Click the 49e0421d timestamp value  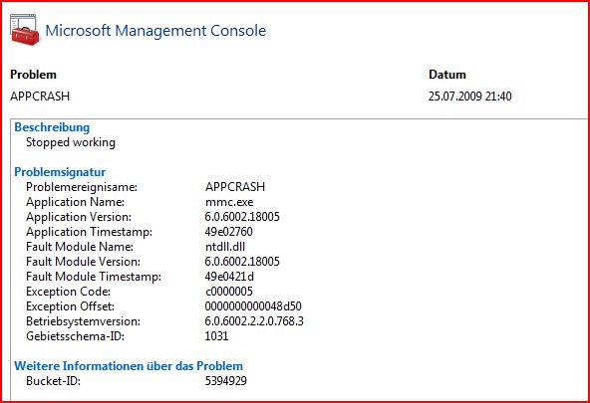click(229, 277)
